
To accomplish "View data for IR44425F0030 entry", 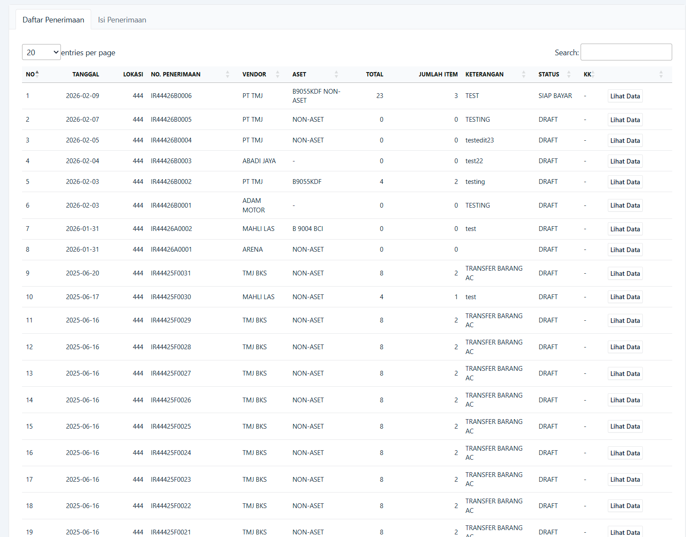I will [625, 297].
